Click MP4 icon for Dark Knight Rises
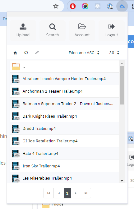 click(x=16, y=116)
